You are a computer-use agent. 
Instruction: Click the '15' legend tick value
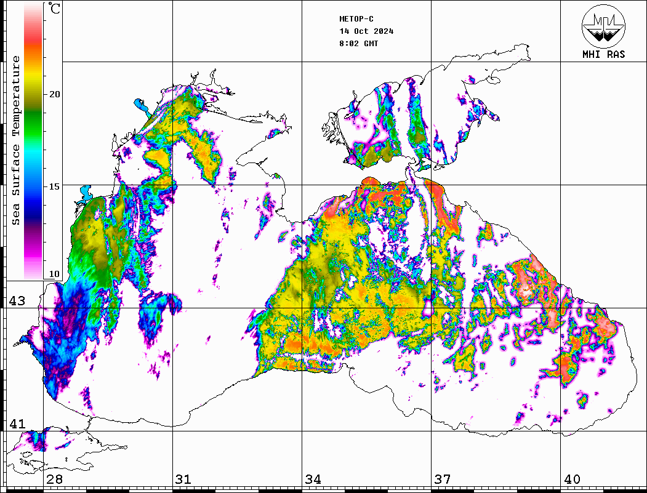[x=54, y=186]
